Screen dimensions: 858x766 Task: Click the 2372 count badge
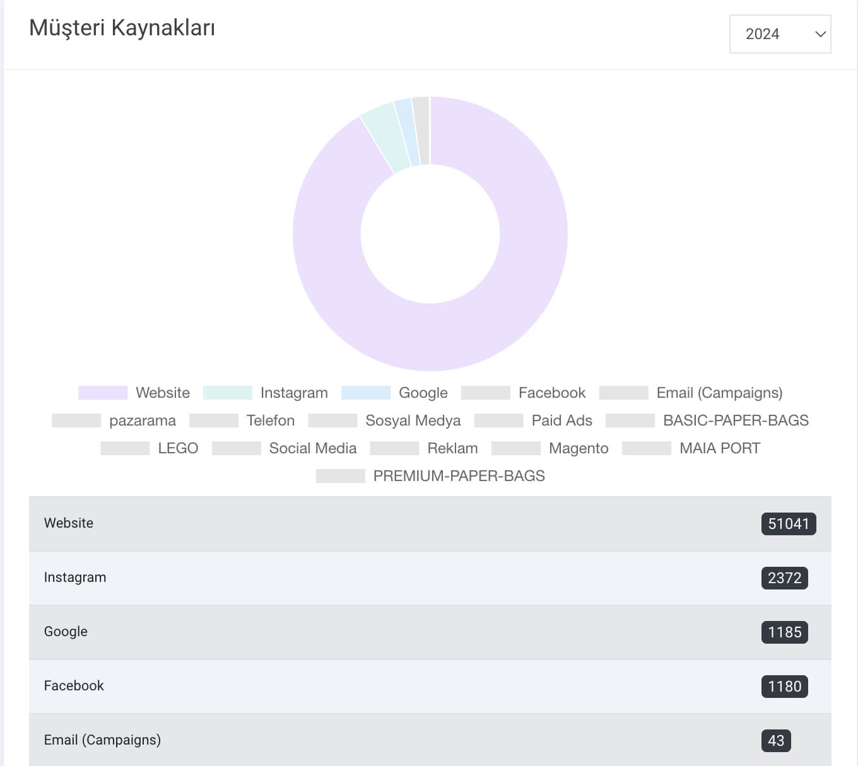pyautogui.click(x=784, y=578)
